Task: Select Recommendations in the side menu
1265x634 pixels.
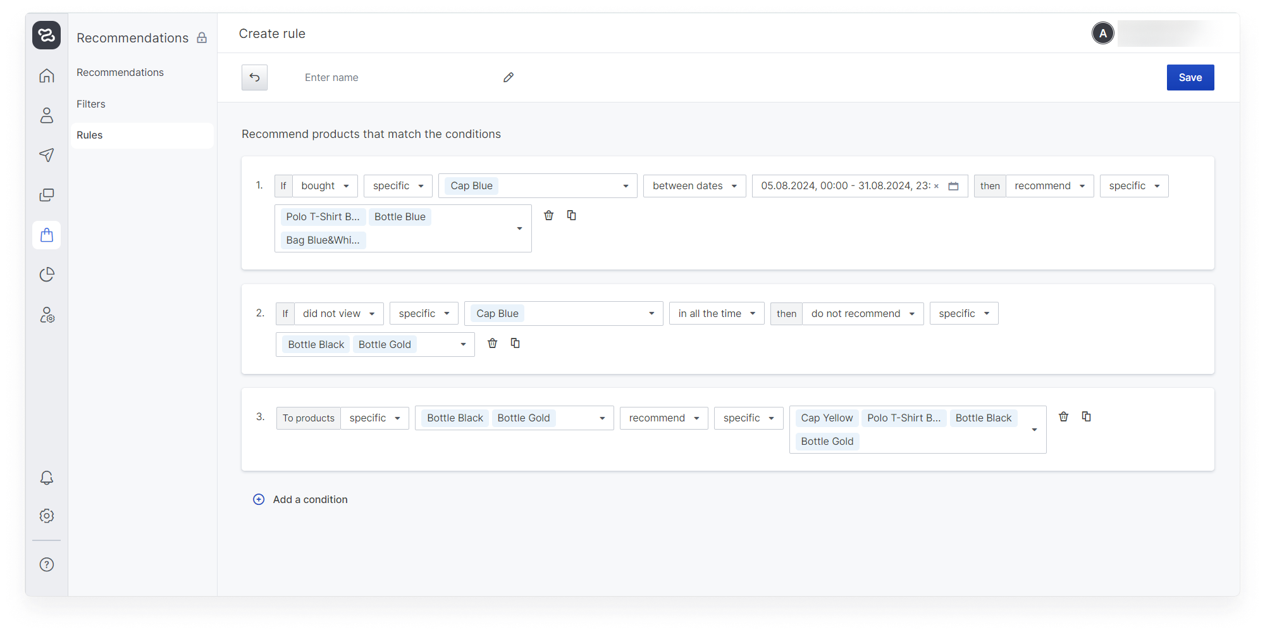Action: (120, 72)
